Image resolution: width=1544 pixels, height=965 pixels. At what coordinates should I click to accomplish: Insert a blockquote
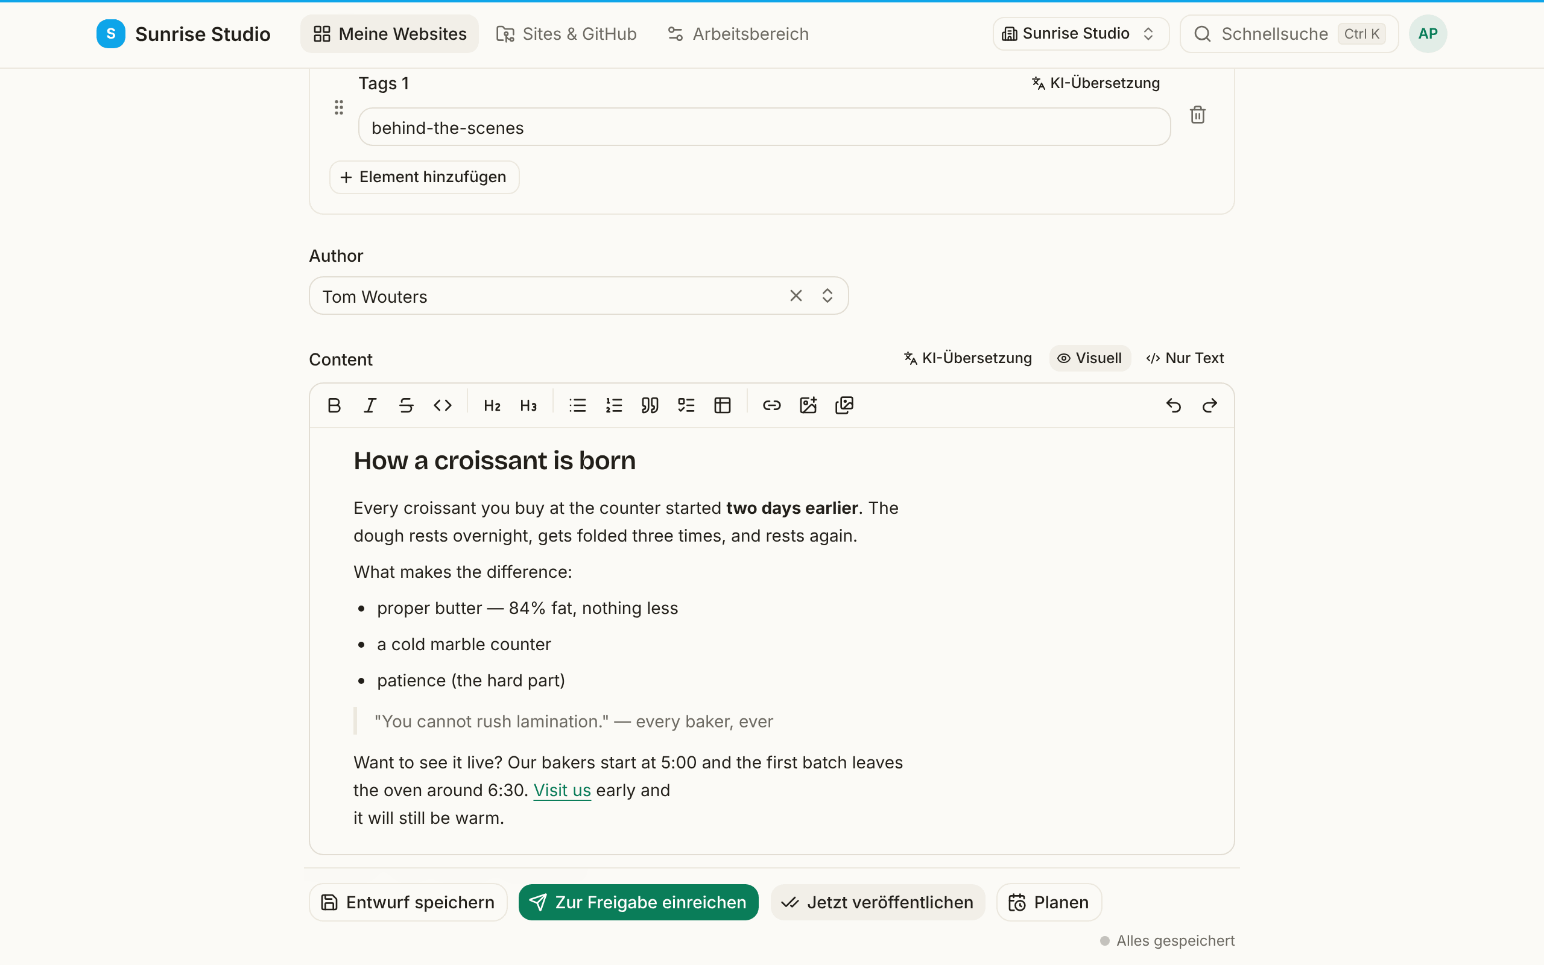[x=650, y=405]
